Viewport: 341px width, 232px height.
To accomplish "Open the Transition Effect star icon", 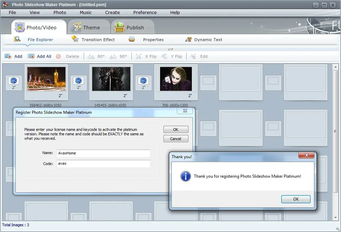I will 75,39.
